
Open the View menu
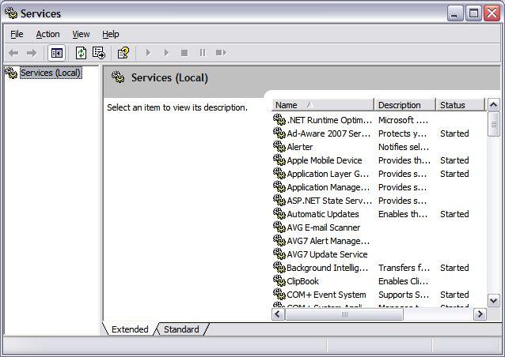click(x=81, y=34)
